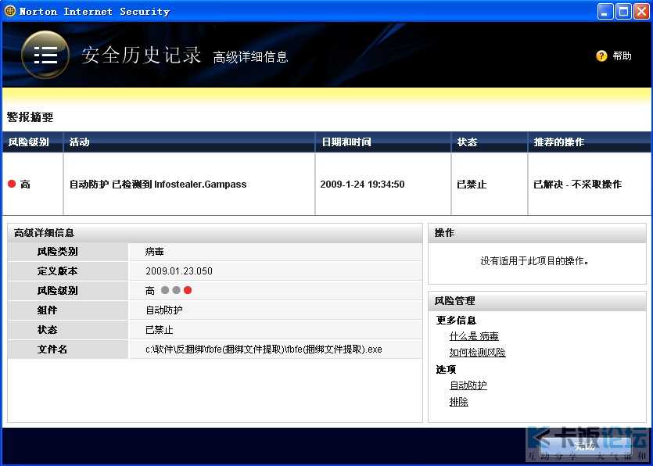
Task: Click the Norton globe title-bar icon
Action: pos(10,11)
